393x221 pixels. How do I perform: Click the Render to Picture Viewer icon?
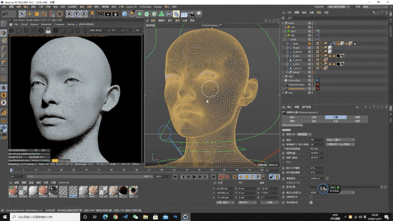tap(108, 14)
